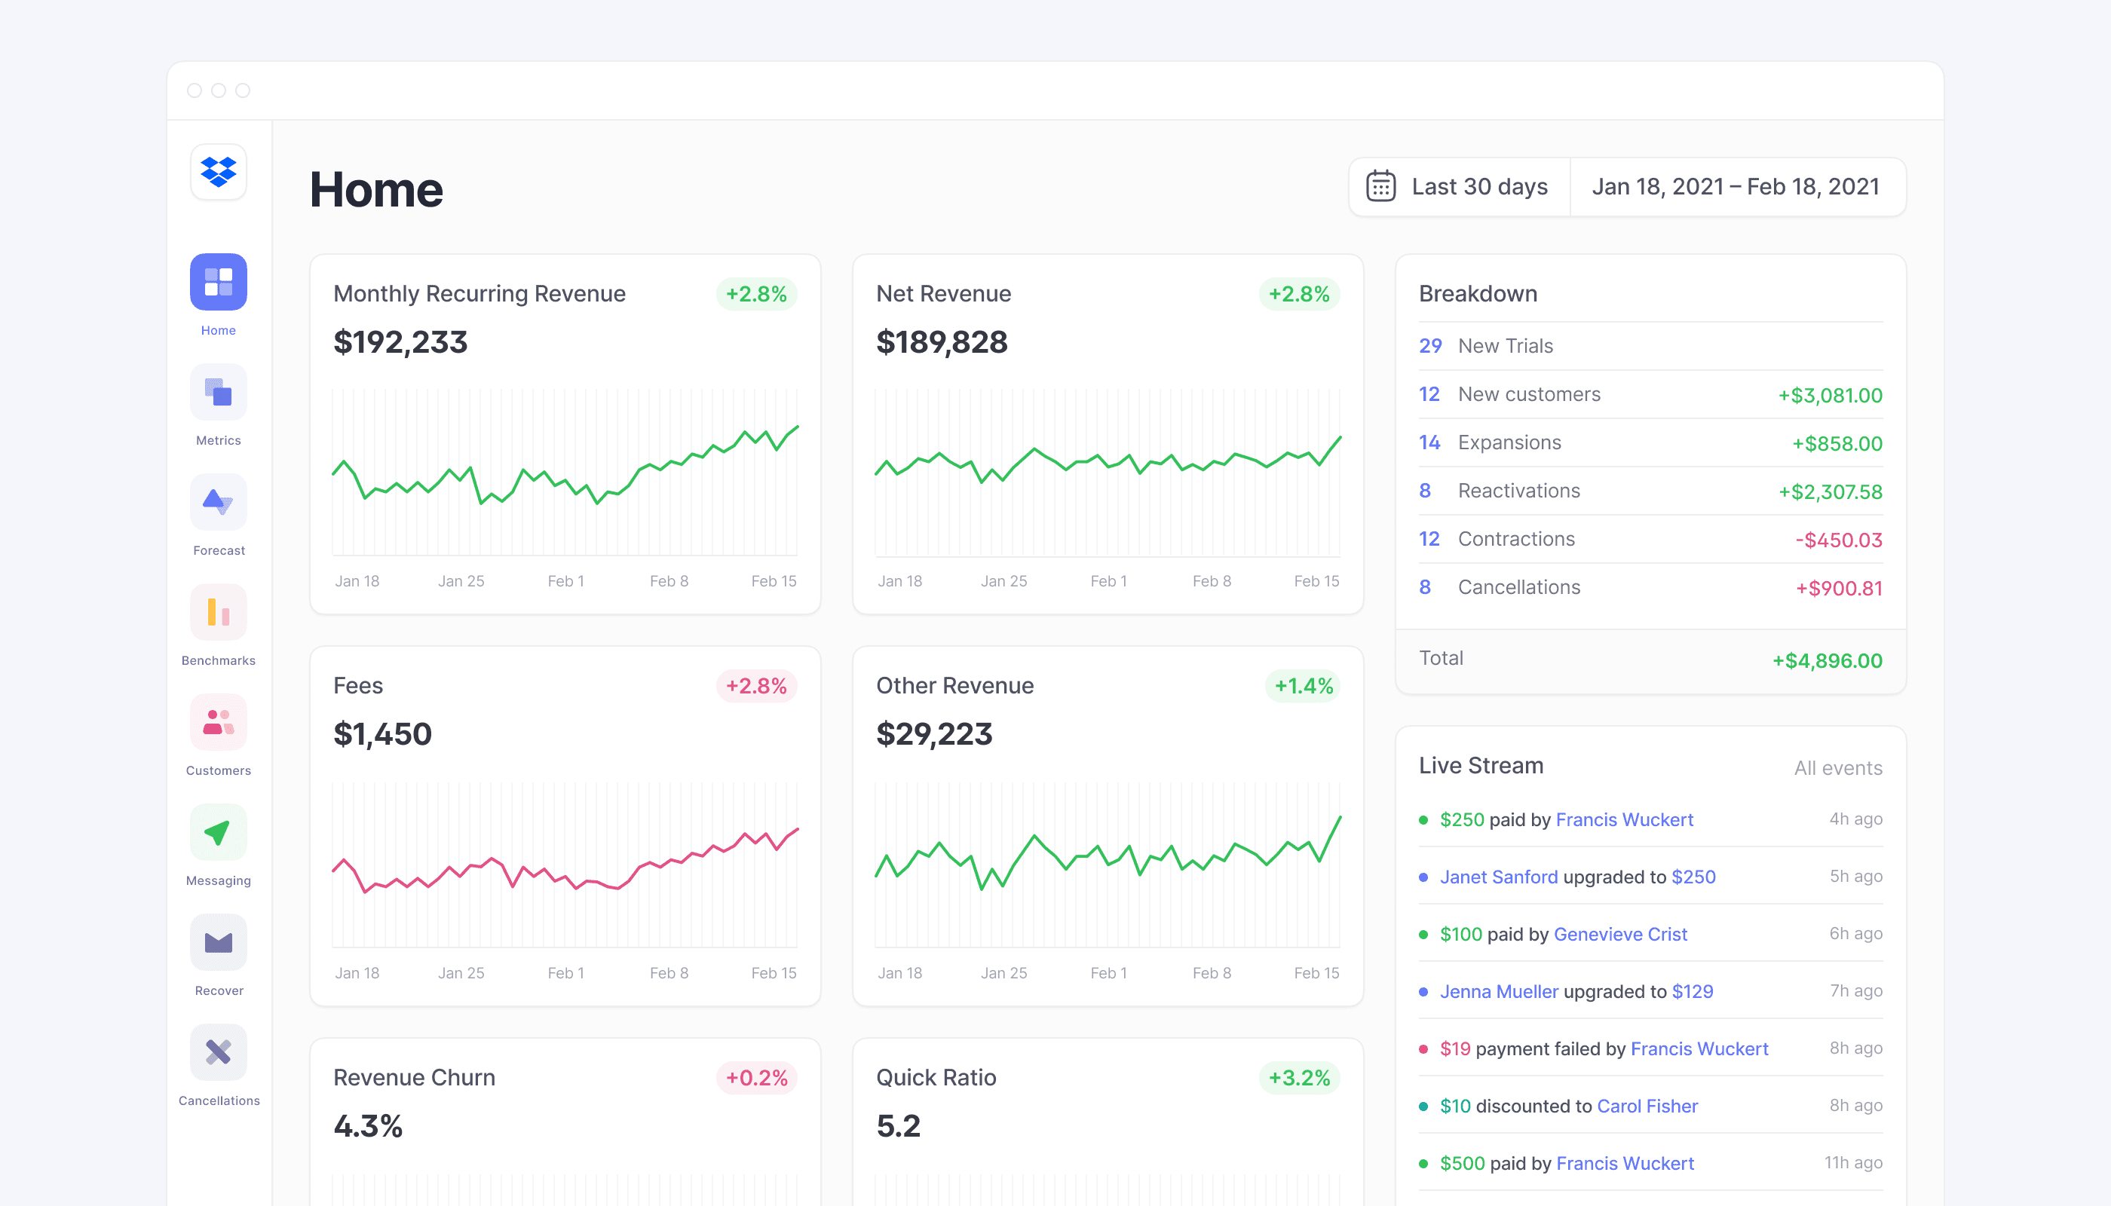This screenshot has height=1206, width=2111.
Task: Open the Home sidebar icon
Action: [219, 282]
